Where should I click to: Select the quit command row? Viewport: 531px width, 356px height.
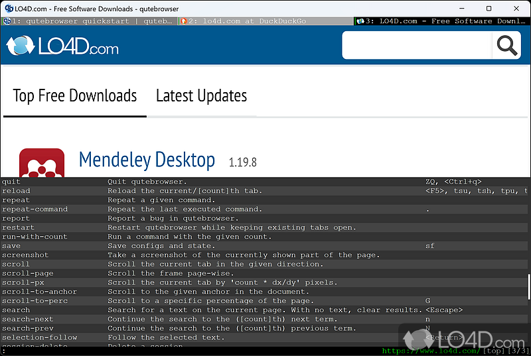pyautogui.click(x=264, y=182)
